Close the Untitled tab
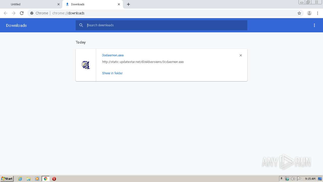This screenshot has width=323, height=182. 59,4
